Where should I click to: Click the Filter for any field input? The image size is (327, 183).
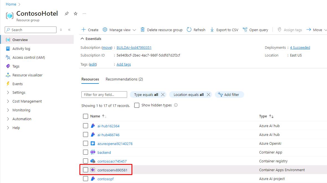click(104, 95)
